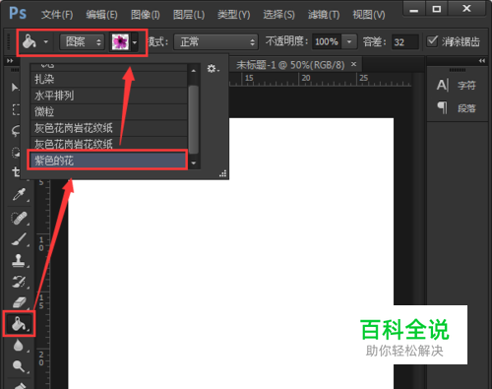Select the Clone Stamp tool

pyautogui.click(x=19, y=260)
